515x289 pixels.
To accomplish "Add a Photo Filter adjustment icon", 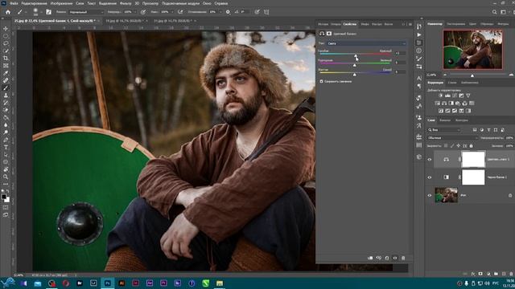I will [x=458, y=104].
